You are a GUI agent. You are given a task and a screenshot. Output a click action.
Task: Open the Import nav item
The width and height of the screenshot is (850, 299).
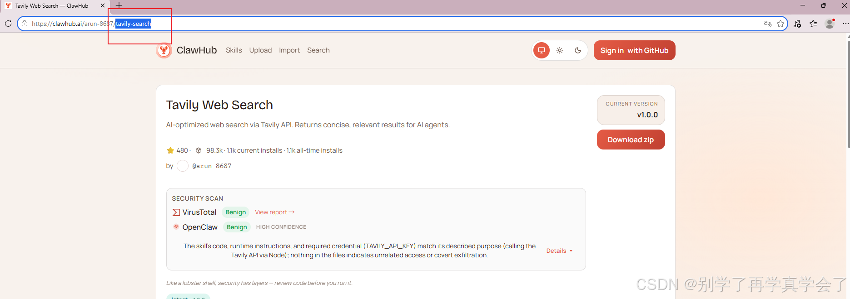(289, 50)
